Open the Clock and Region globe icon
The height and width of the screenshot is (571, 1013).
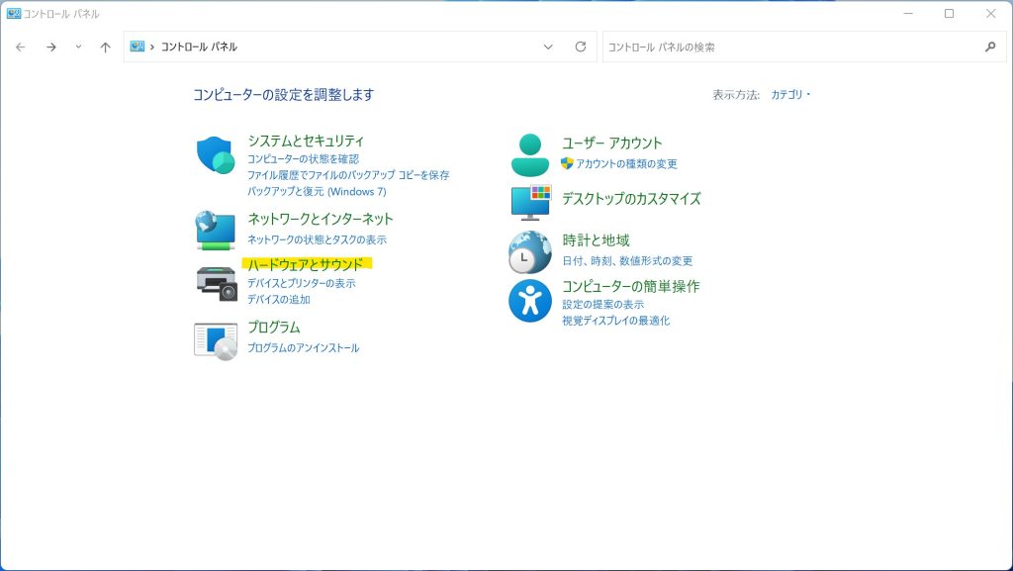click(x=530, y=252)
